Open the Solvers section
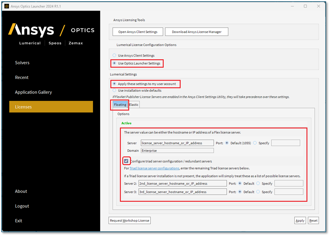The height and width of the screenshot is (236, 330). click(22, 63)
